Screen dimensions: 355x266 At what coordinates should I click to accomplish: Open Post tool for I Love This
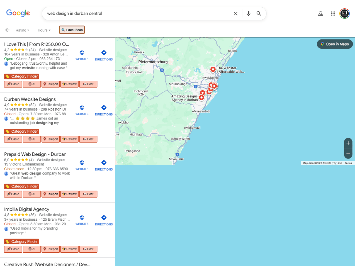88,84
